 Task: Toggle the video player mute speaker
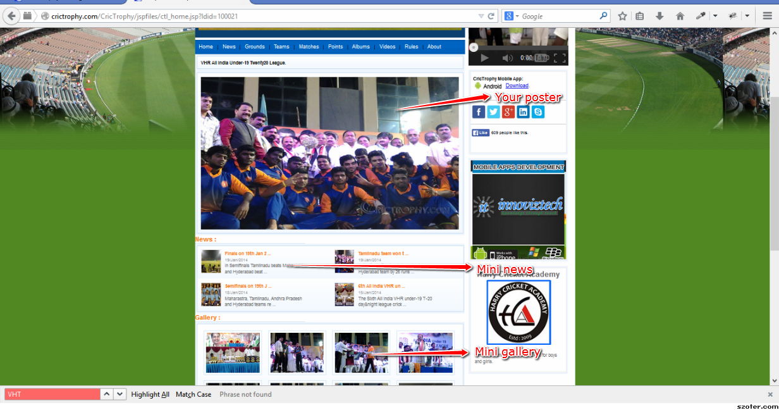507,58
